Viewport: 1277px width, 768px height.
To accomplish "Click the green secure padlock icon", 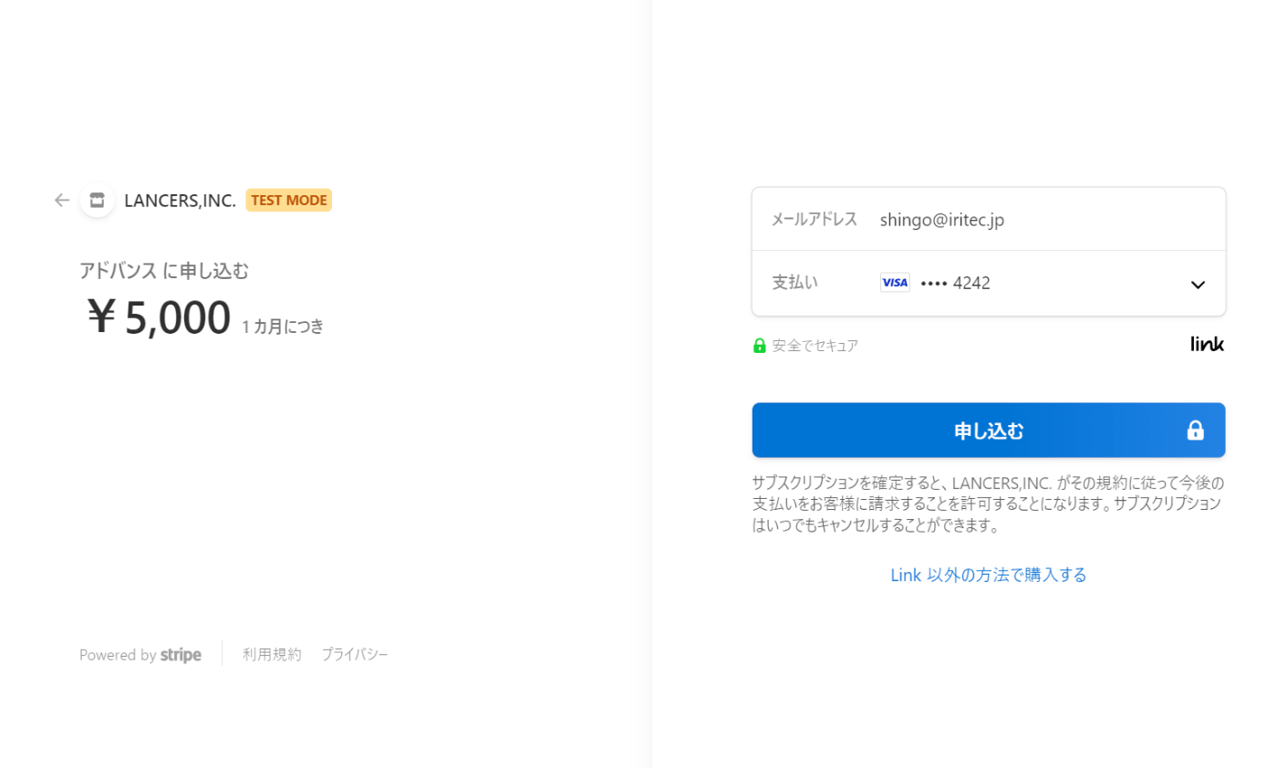I will pyautogui.click(x=759, y=346).
